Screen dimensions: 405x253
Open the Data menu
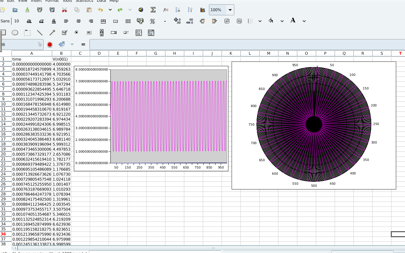coord(101,1)
